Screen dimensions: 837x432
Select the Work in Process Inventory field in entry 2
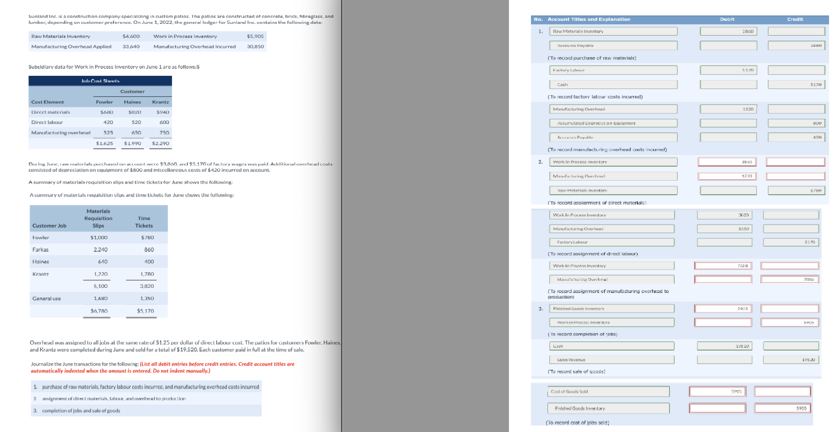click(x=613, y=161)
